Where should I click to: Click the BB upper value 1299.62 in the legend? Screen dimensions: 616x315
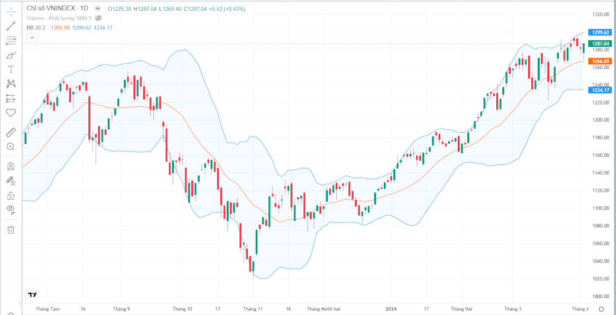pos(82,28)
